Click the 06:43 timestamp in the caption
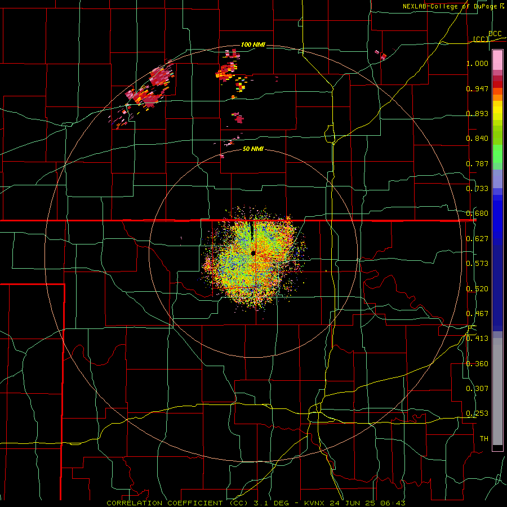This screenshot has height=507, width=507. pos(394,503)
